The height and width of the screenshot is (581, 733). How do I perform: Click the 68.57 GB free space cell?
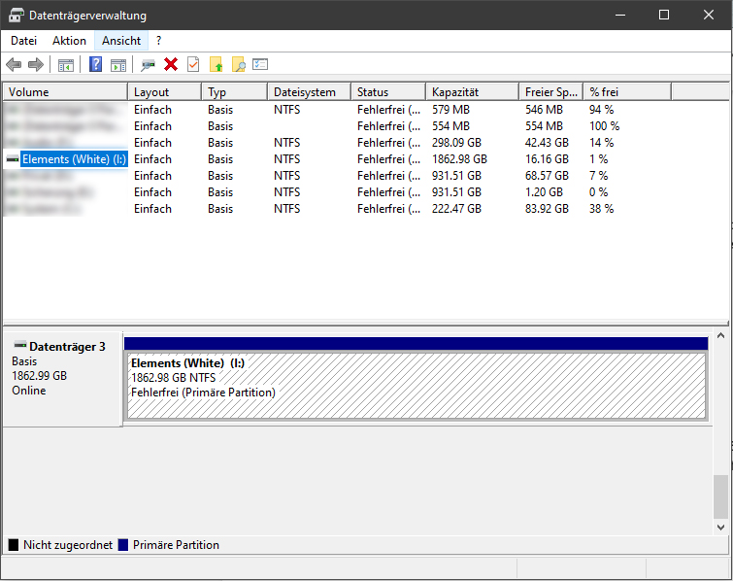(547, 176)
